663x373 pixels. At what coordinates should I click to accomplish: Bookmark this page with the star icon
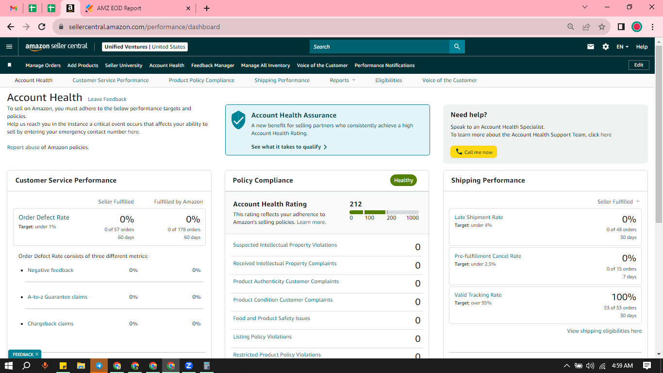pos(602,27)
